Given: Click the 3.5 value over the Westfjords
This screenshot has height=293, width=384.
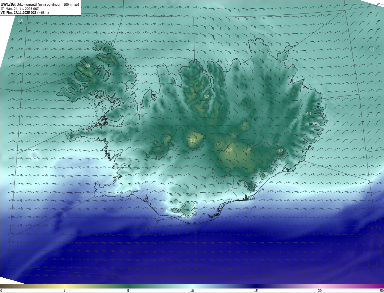Looking at the screenshot, I should 87,65.
